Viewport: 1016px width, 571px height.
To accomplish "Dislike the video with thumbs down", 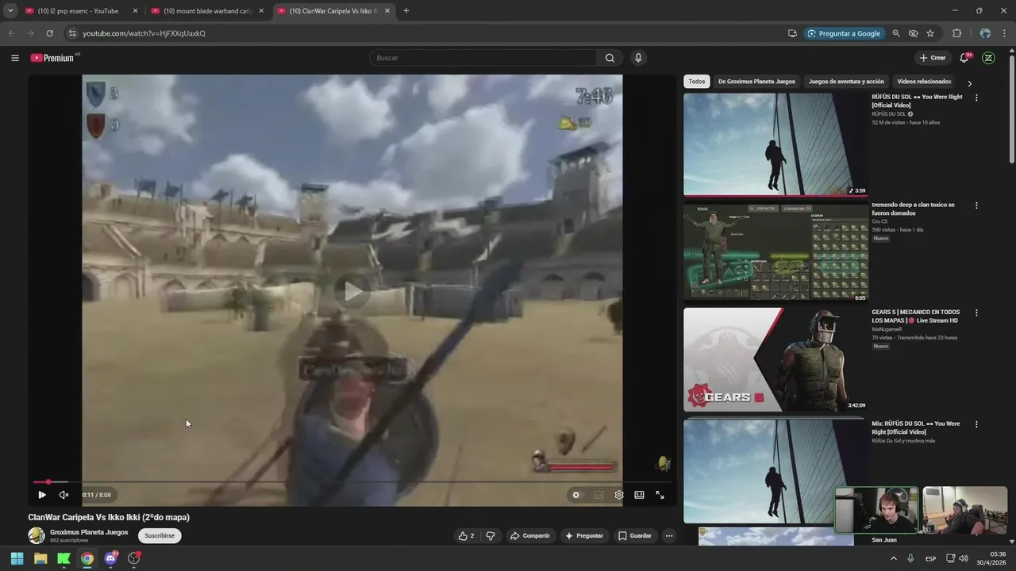I will (x=491, y=536).
